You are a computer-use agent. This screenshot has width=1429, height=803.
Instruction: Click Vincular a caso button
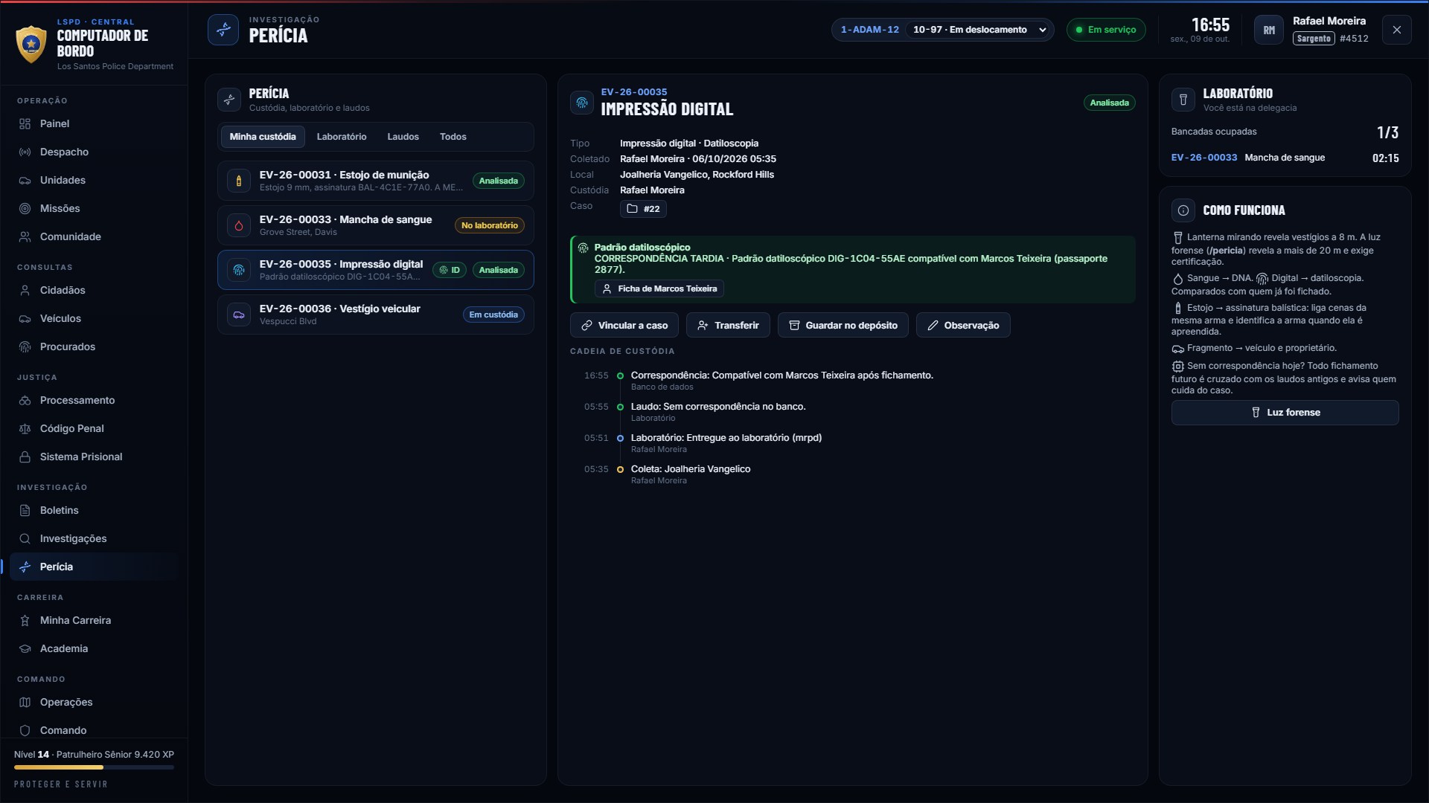pyautogui.click(x=624, y=326)
